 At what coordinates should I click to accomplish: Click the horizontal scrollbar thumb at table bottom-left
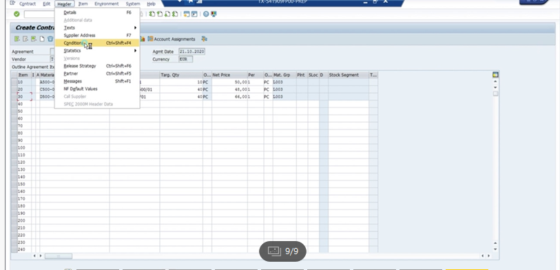[x=59, y=256]
